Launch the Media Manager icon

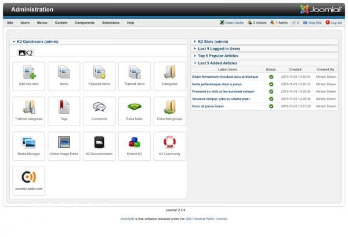[x=28, y=146]
